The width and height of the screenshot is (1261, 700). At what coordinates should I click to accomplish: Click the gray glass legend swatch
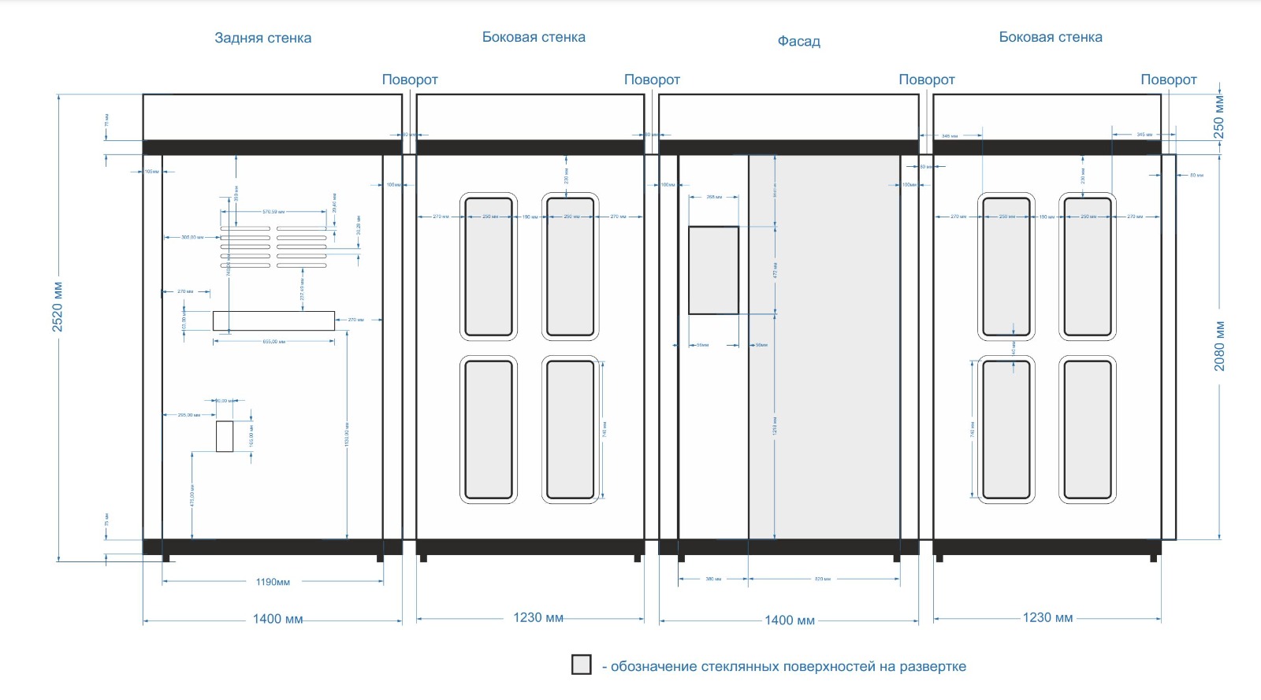(x=581, y=665)
